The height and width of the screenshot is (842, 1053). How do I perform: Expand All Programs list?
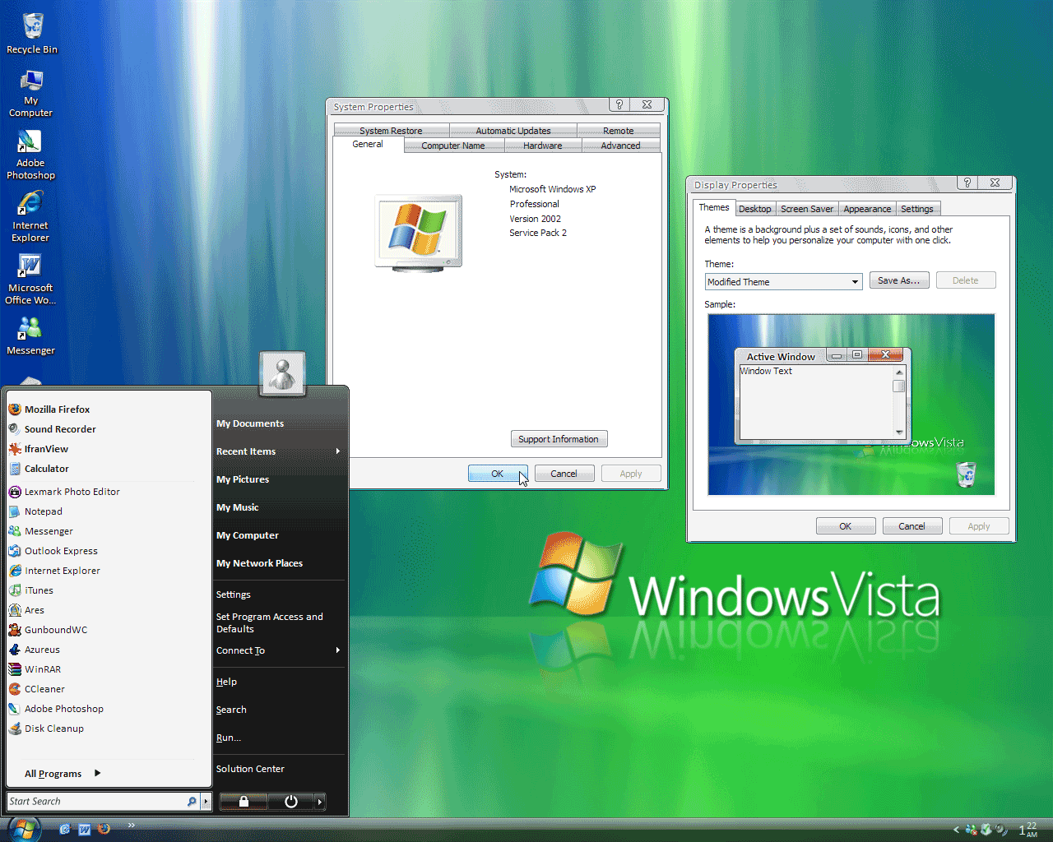63,774
